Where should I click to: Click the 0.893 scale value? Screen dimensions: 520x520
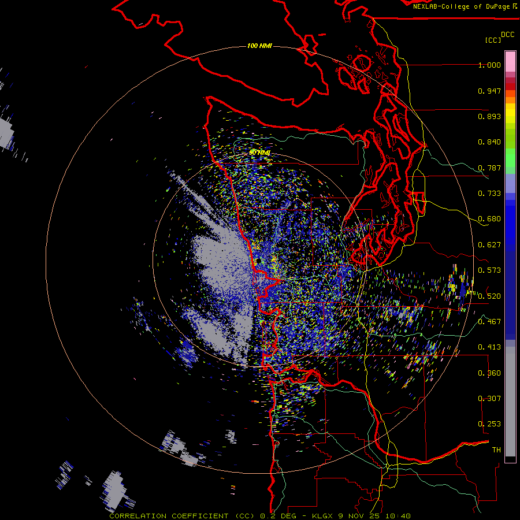[x=489, y=116]
